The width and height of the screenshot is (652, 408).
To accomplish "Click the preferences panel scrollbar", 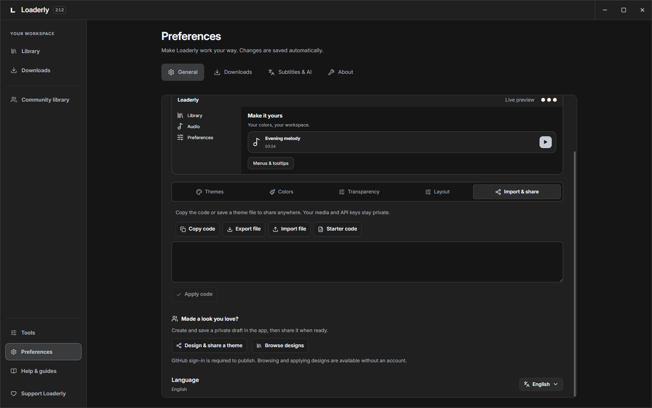I will pyautogui.click(x=575, y=273).
